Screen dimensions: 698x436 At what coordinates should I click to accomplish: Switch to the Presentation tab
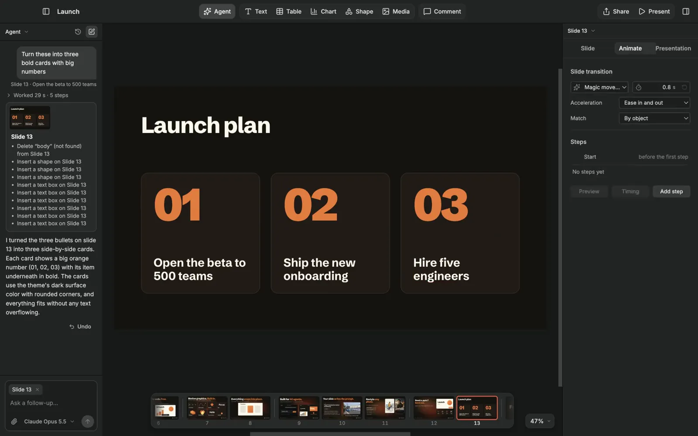[x=673, y=48]
